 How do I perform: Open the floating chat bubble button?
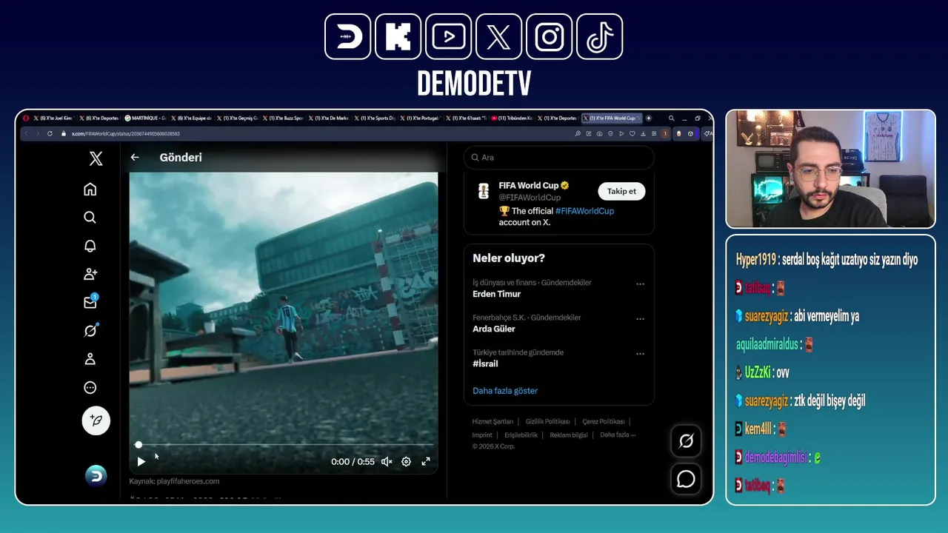(x=686, y=480)
